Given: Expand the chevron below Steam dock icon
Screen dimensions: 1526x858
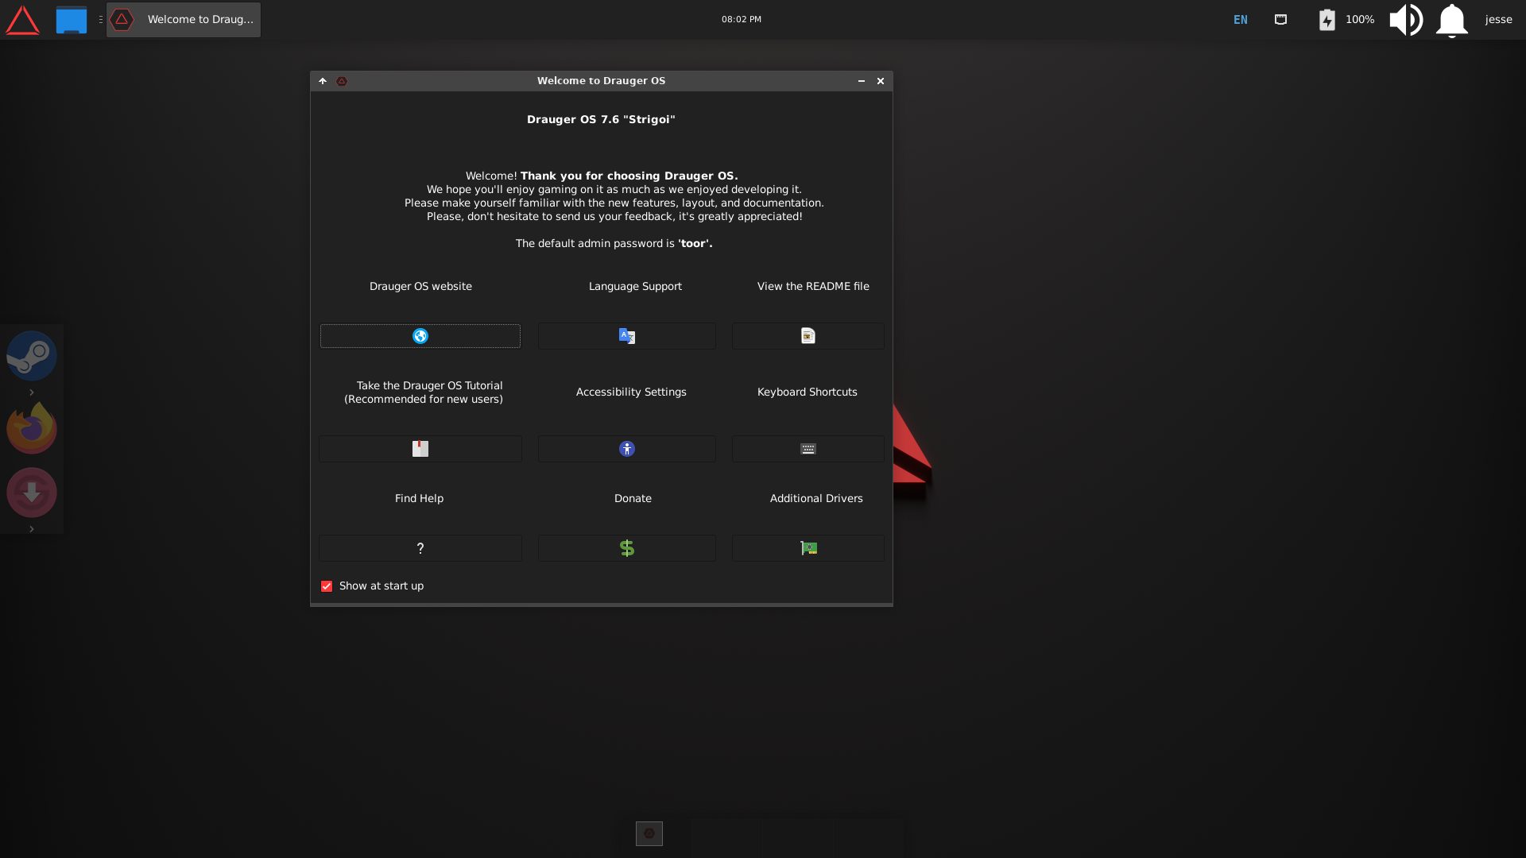Looking at the screenshot, I should click(32, 392).
